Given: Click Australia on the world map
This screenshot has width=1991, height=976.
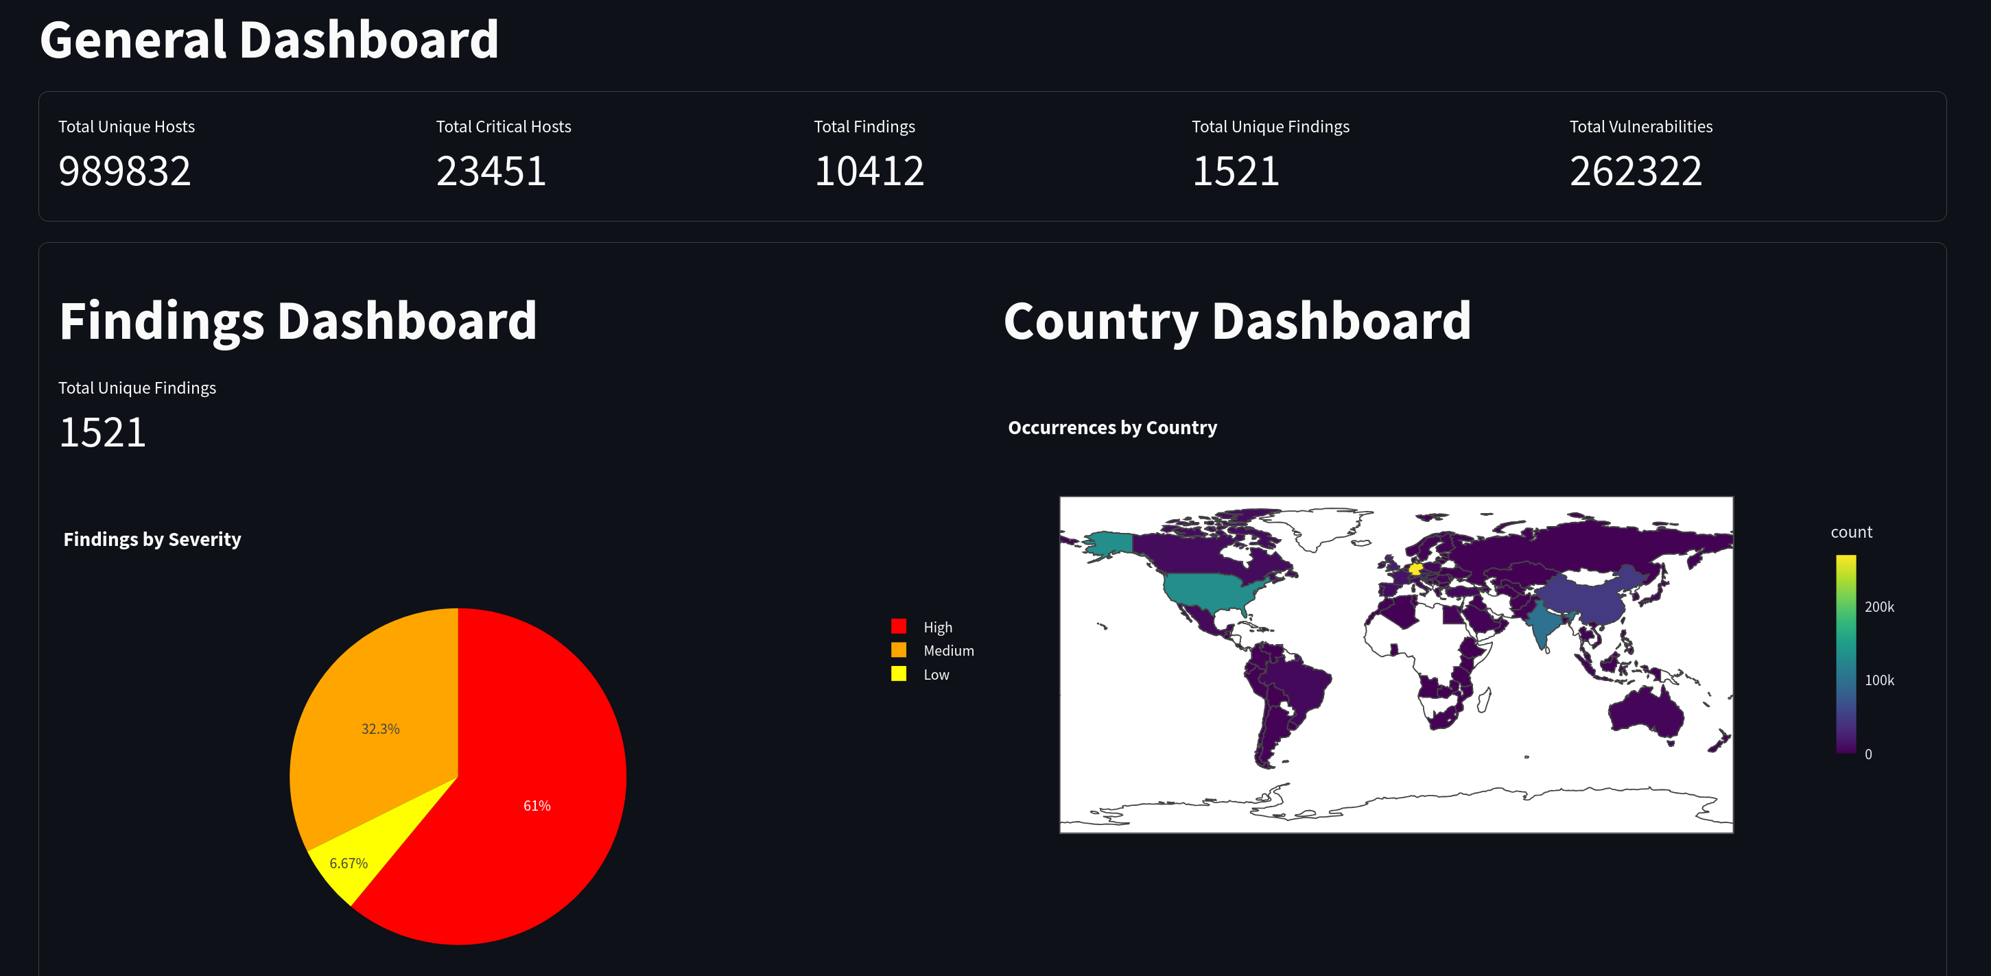Looking at the screenshot, I should 1647,711.
